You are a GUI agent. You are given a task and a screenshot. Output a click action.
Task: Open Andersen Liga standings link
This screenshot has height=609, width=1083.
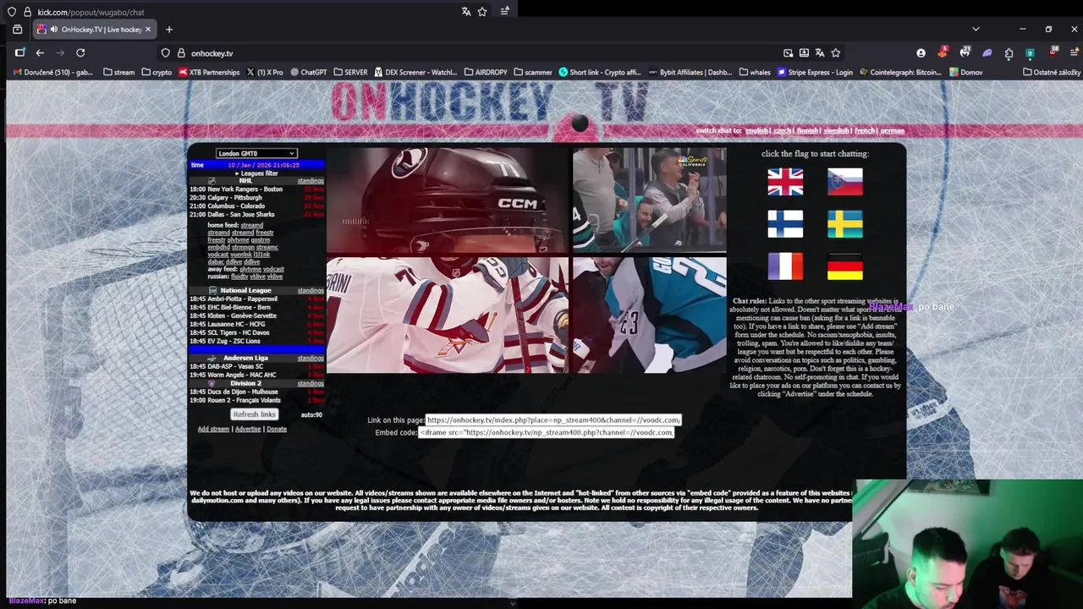pos(311,358)
